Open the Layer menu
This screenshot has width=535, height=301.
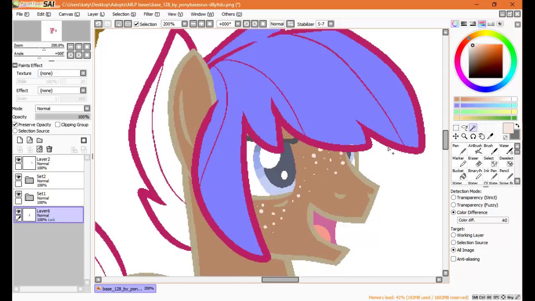(x=96, y=14)
